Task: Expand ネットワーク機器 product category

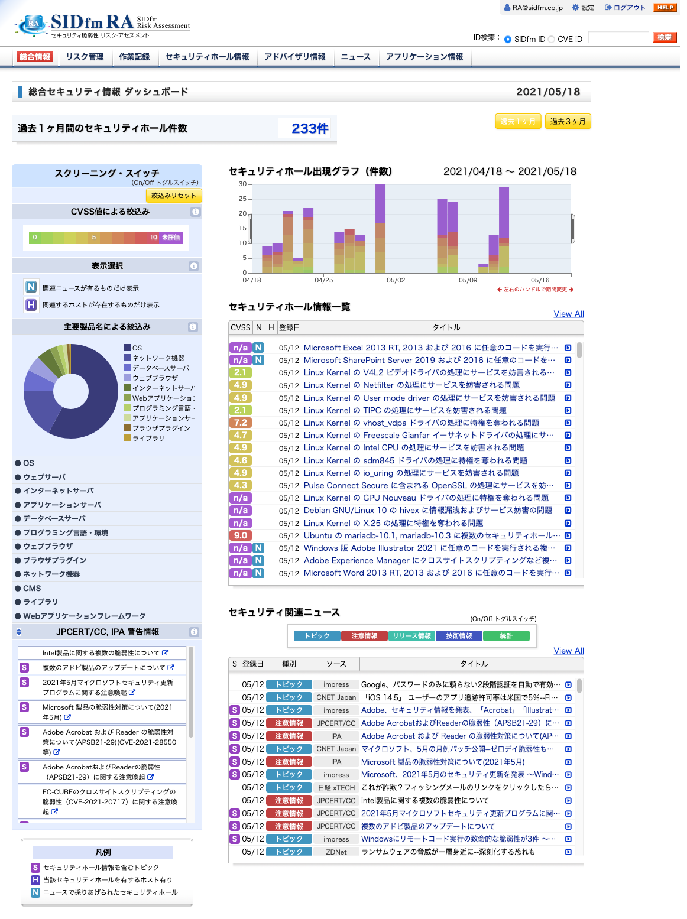Action: click(x=107, y=574)
